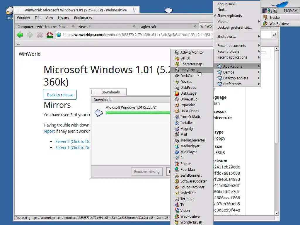Open DiskUsage application

(192, 93)
